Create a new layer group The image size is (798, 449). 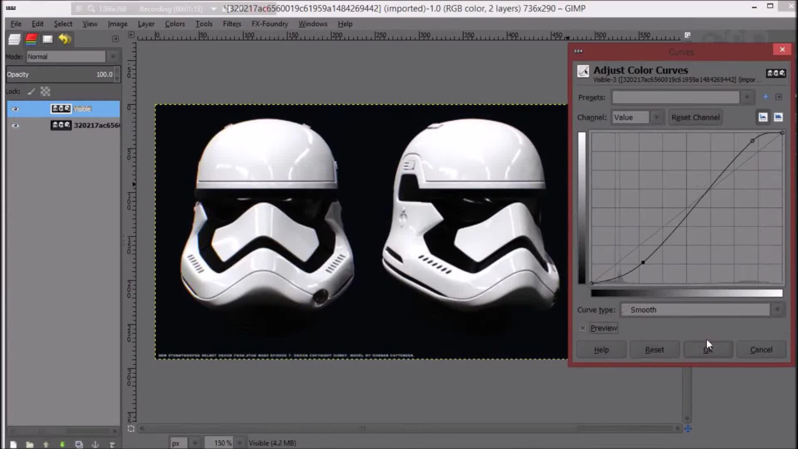[29, 445]
